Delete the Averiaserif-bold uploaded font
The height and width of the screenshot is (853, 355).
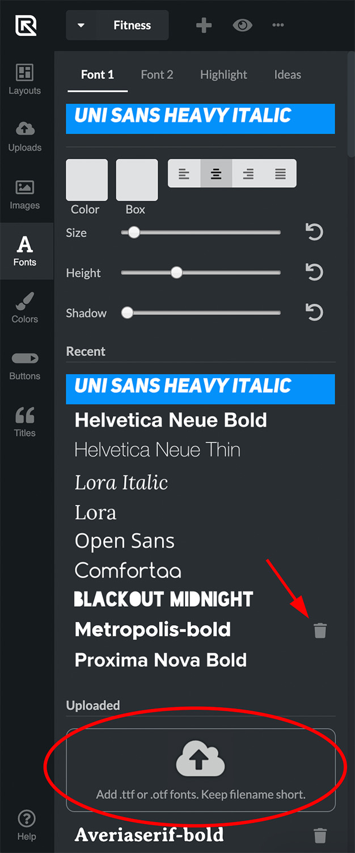pyautogui.click(x=320, y=835)
